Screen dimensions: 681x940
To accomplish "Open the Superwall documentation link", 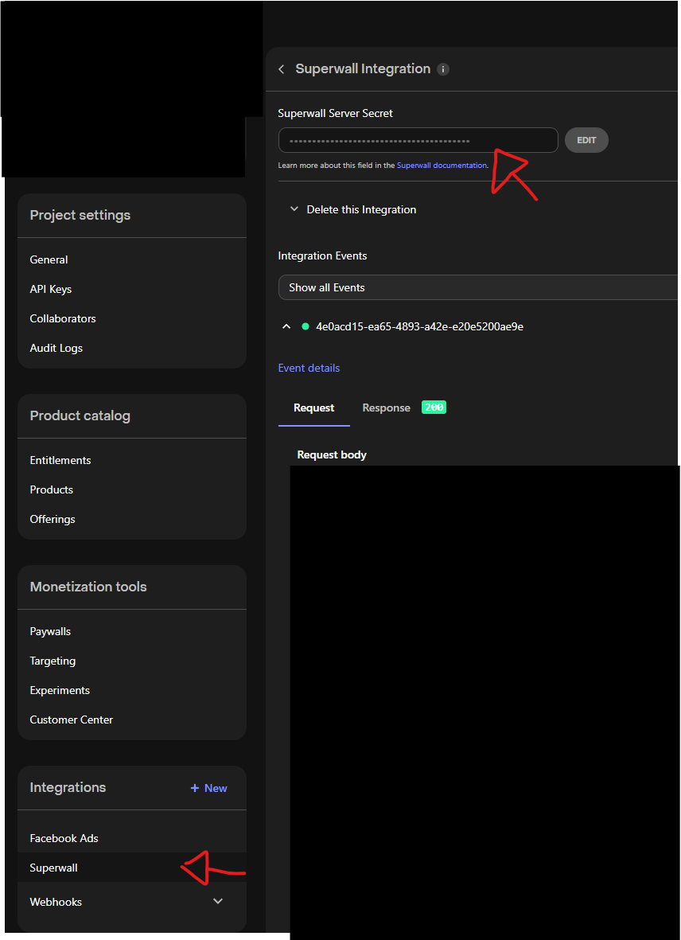I will pyautogui.click(x=442, y=166).
